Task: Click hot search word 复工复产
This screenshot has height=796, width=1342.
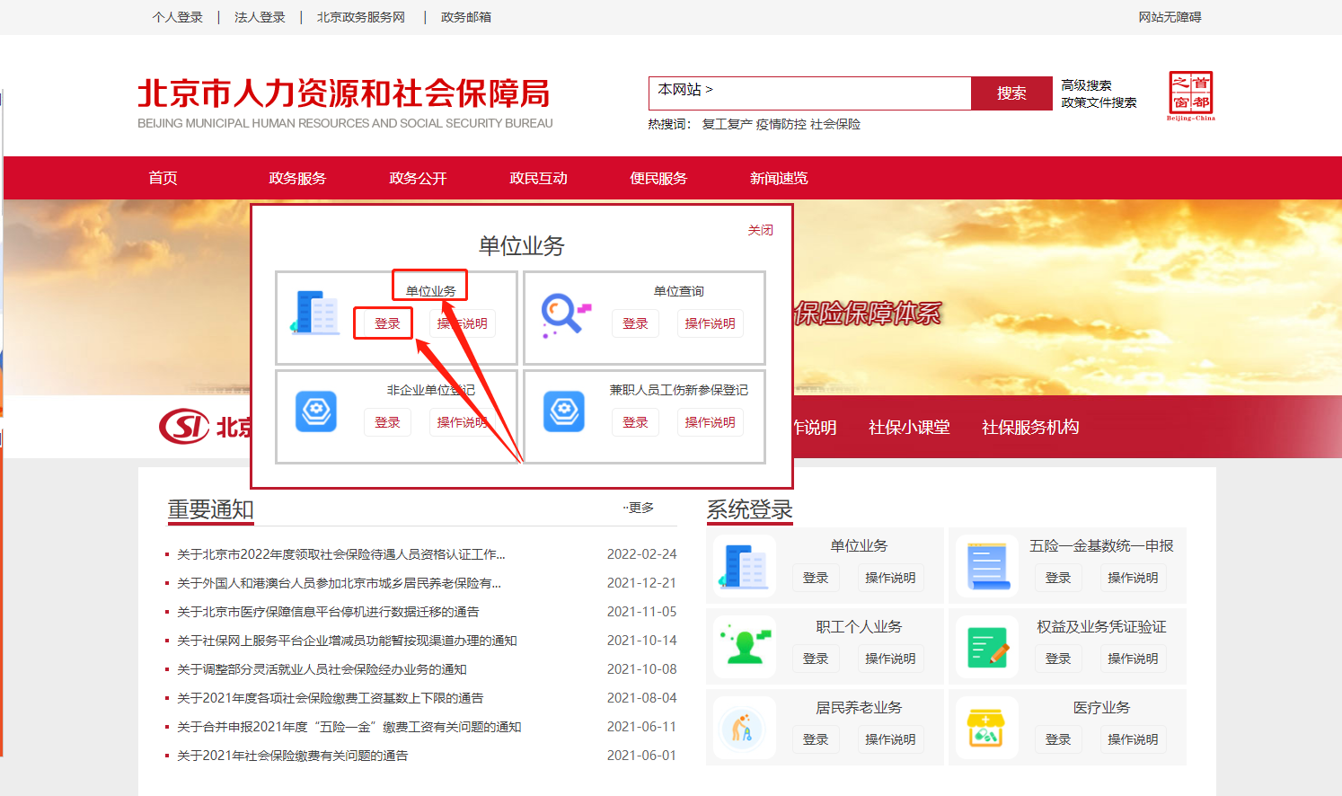Action: click(x=727, y=124)
